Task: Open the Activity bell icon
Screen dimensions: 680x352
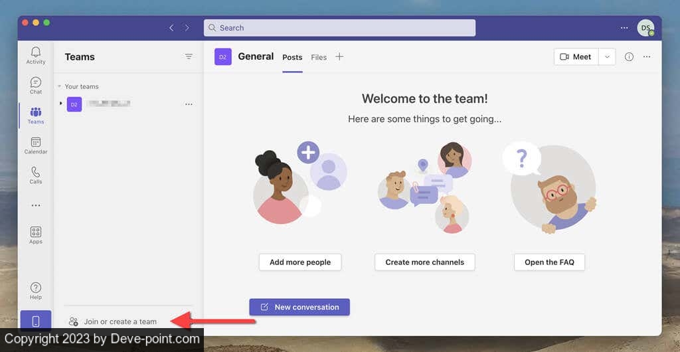Action: [36, 55]
